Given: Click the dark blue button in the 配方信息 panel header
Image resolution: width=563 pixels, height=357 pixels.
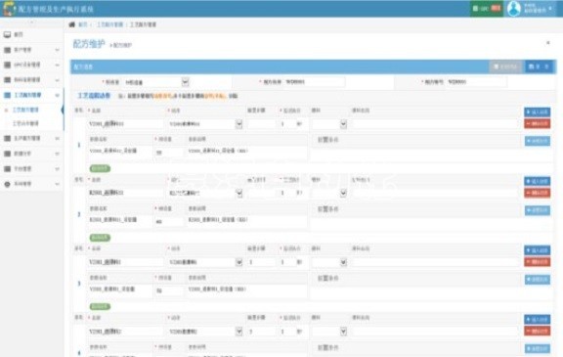Looking at the screenshot, I should pos(539,67).
